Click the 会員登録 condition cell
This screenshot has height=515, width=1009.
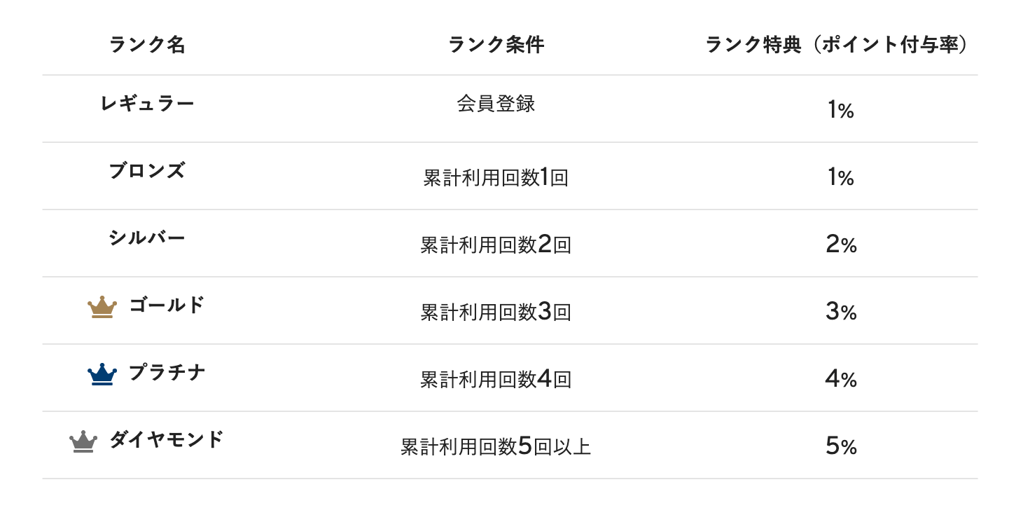[496, 104]
